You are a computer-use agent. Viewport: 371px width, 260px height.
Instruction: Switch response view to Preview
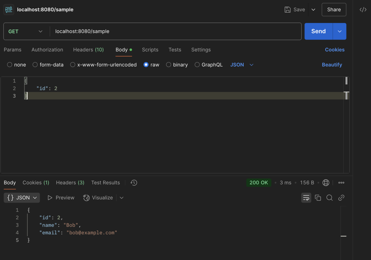coord(61,198)
